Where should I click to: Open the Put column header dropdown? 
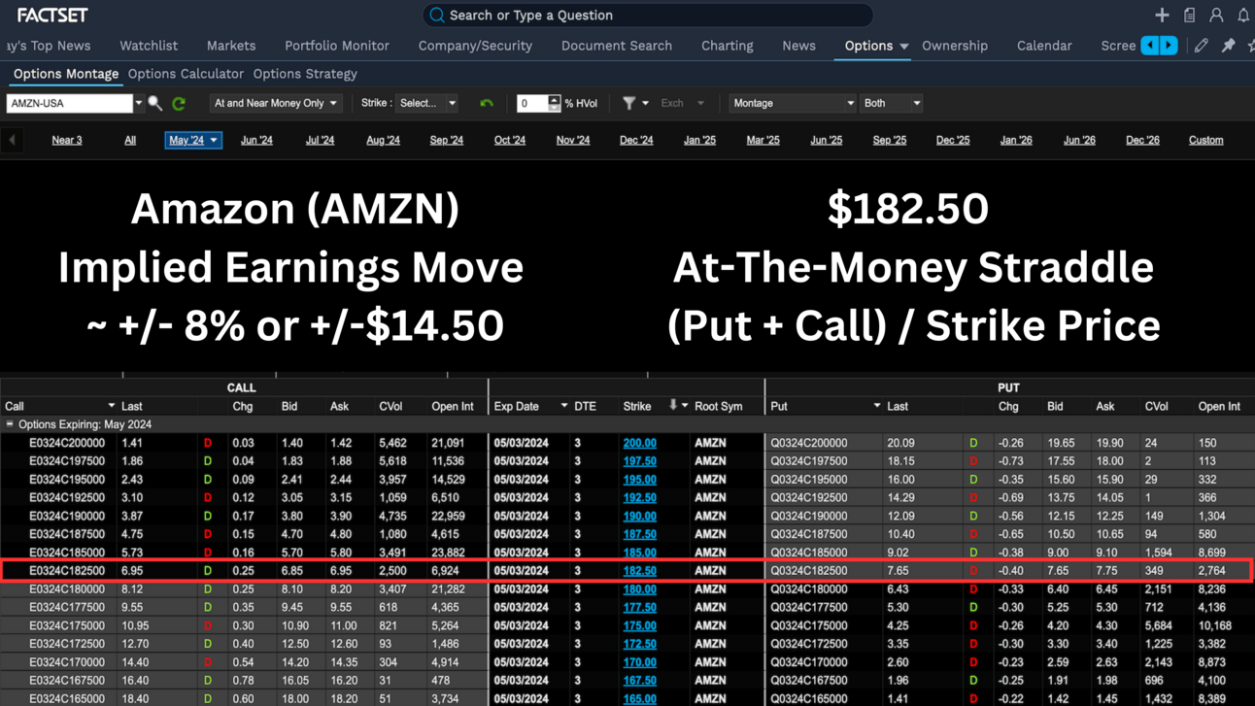pos(876,406)
